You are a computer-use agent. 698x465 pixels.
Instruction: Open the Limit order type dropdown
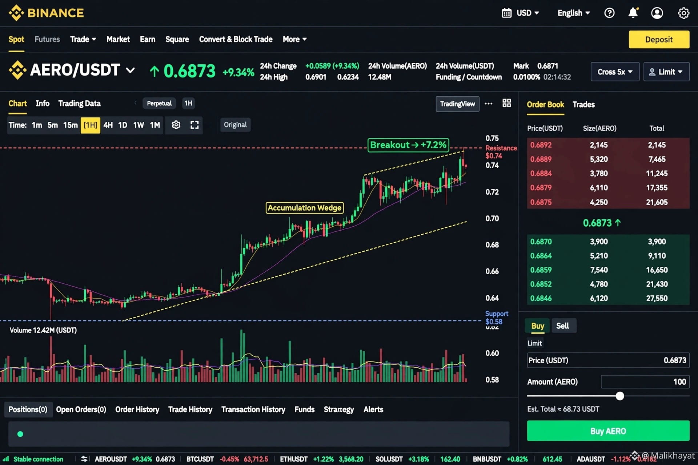666,72
